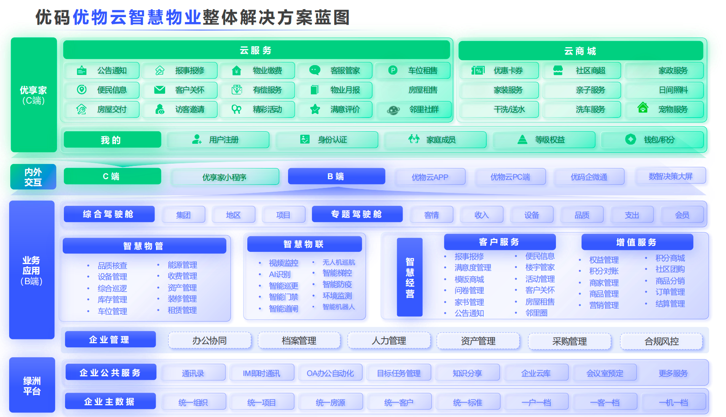Select the 物业缴费 house icon
This screenshot has height=417, width=726.
click(237, 70)
